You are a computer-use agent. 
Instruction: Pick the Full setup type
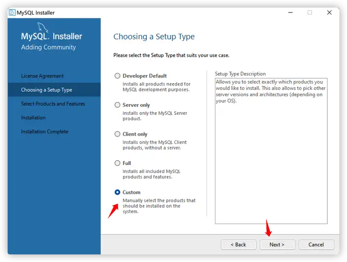point(117,163)
